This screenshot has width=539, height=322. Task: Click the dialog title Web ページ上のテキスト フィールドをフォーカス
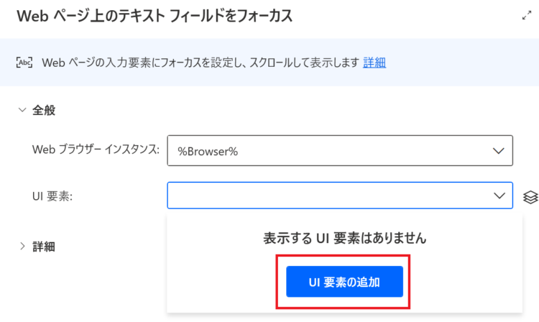[x=155, y=16]
